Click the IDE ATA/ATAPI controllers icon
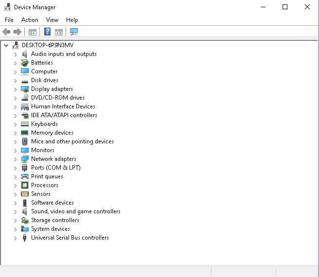This screenshot has width=319, height=277. (25, 116)
